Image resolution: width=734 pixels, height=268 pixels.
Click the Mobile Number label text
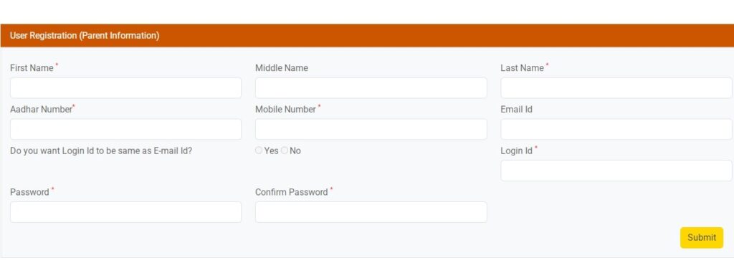pyautogui.click(x=285, y=110)
